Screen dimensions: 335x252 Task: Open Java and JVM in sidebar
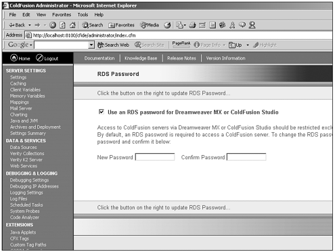24,121
